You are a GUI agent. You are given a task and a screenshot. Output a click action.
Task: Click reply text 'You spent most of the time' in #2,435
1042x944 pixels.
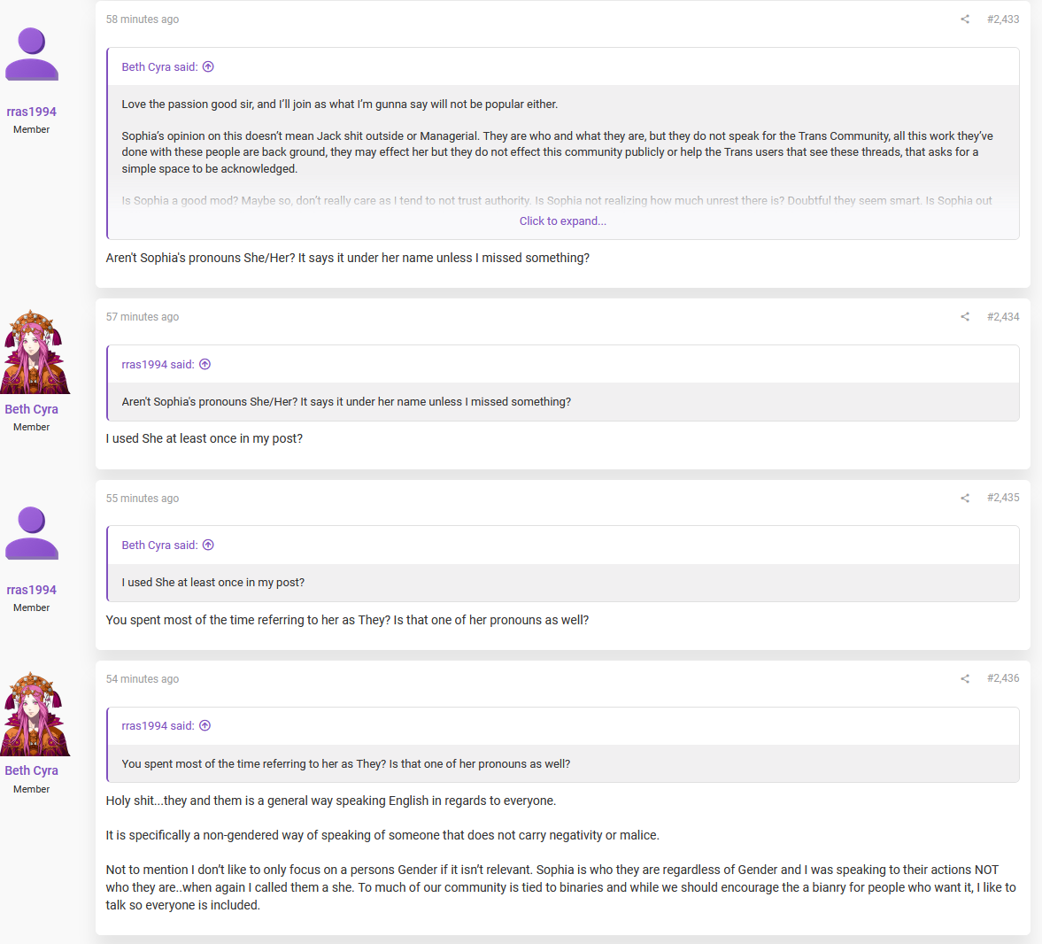click(177, 620)
